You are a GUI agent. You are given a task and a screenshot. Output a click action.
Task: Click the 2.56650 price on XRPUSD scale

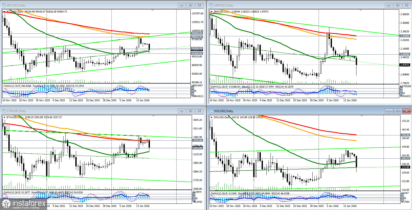point(405,15)
